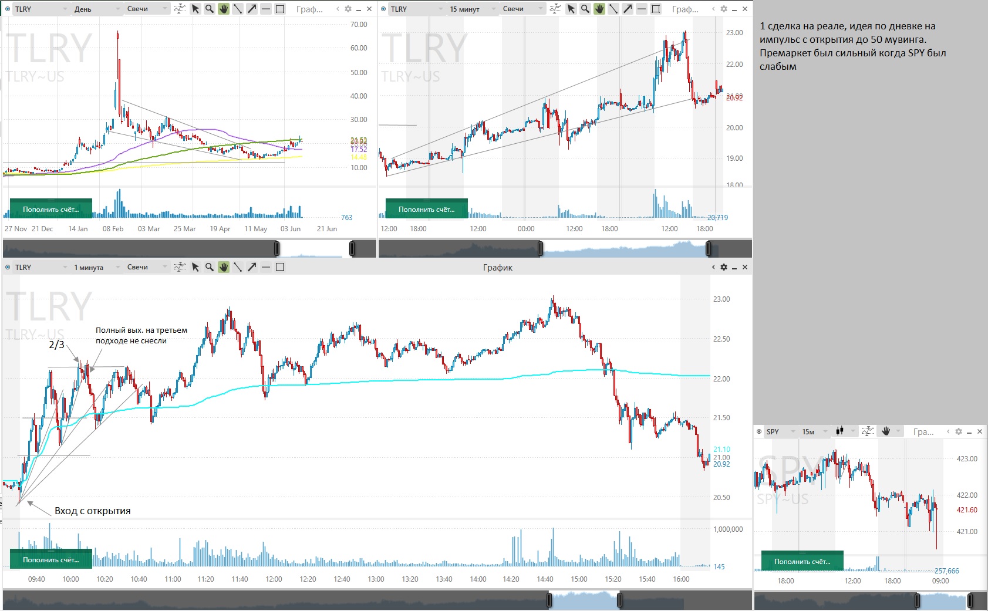Toggle link circle of TLRY 1-minute chart
This screenshot has height=611, width=988.
8,267
